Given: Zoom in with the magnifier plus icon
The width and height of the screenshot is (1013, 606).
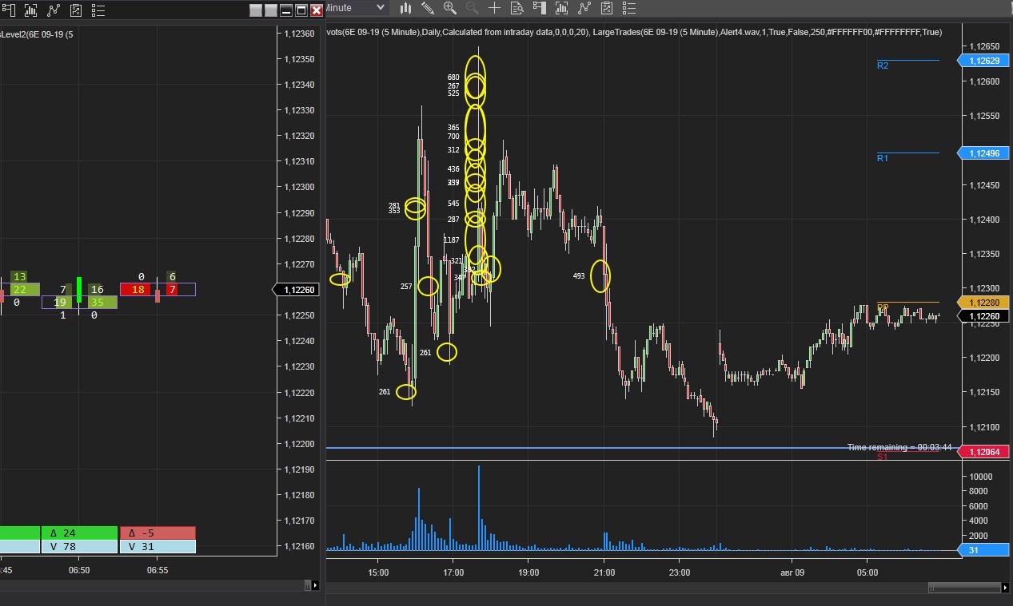Looking at the screenshot, I should (x=450, y=8).
